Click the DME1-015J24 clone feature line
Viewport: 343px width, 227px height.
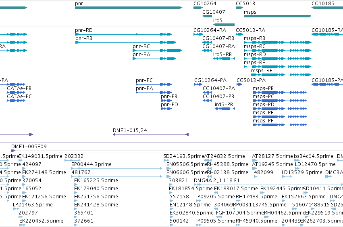point(151,135)
